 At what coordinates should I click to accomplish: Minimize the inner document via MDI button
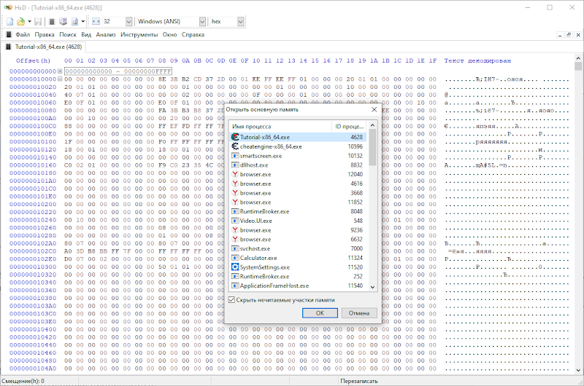(x=560, y=34)
